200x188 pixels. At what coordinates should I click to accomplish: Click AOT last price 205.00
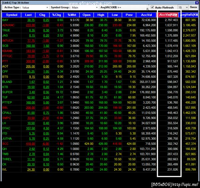(x=30, y=66)
